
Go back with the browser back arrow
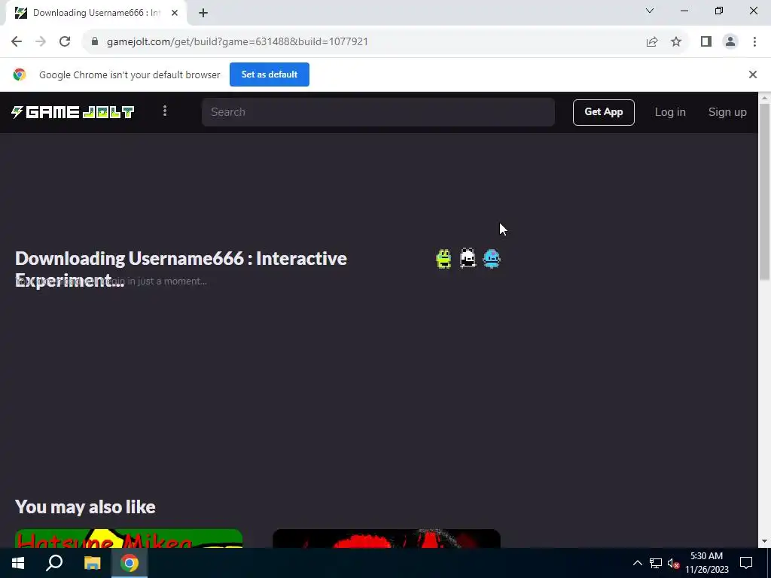17,42
